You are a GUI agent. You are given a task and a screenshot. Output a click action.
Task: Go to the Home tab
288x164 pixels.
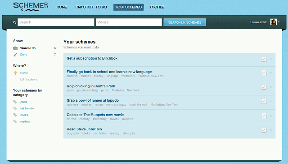[62, 7]
